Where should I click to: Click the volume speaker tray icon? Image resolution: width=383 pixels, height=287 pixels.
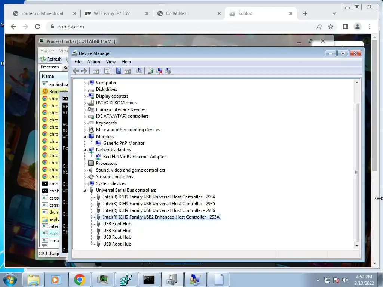(345, 280)
